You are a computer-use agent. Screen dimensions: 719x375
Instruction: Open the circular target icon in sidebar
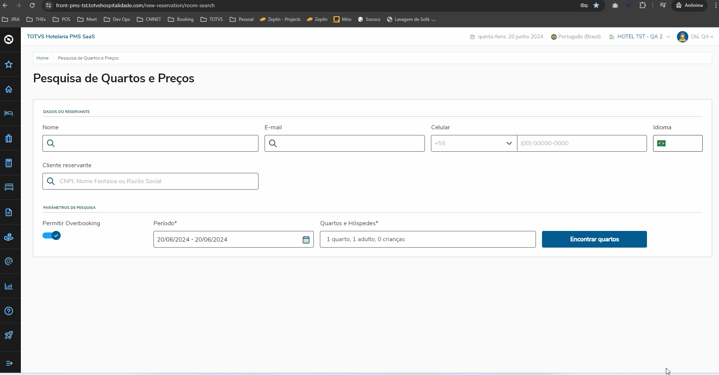click(9, 261)
